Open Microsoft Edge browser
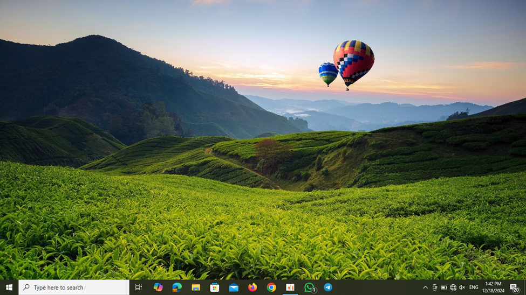 (177, 287)
